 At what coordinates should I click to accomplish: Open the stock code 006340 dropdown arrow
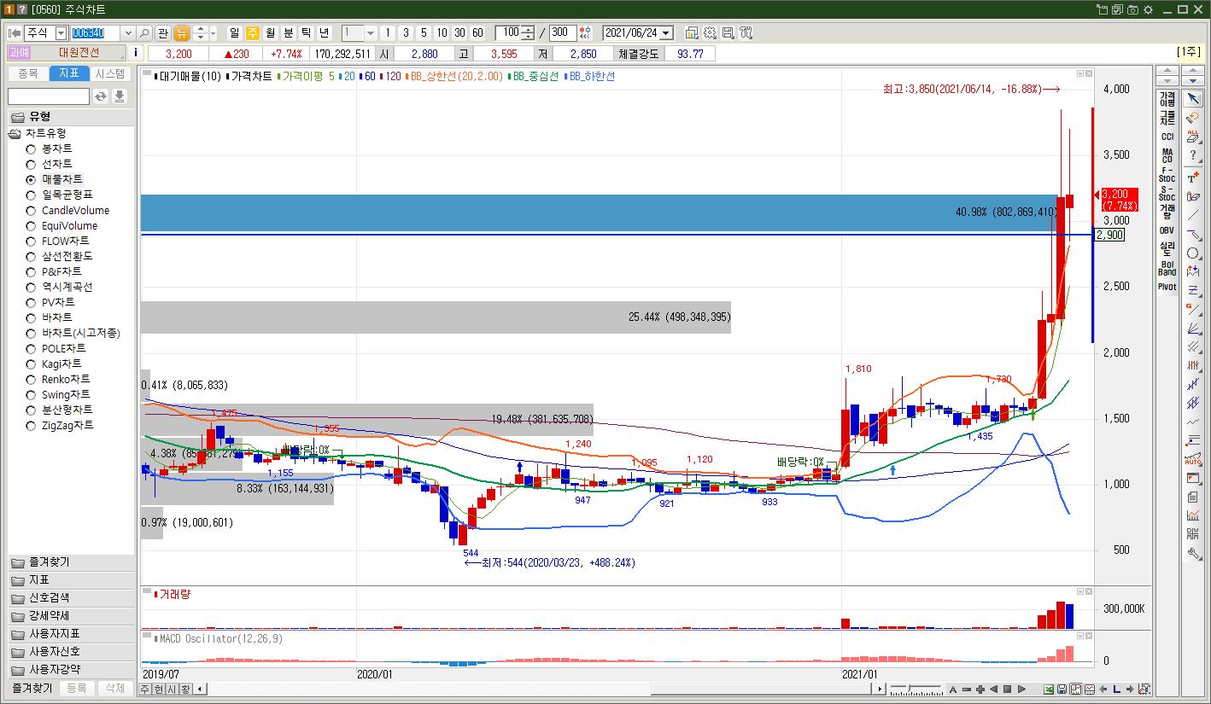128,33
